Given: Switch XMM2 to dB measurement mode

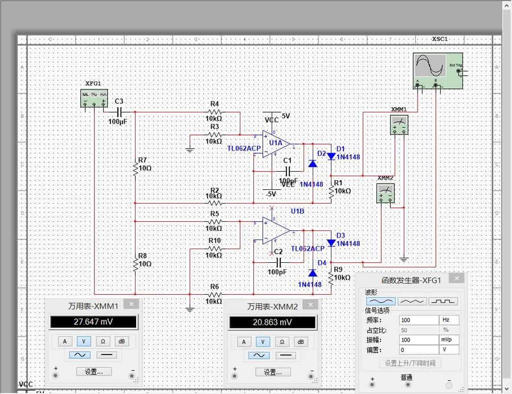Looking at the screenshot, I should pyautogui.click(x=301, y=342).
